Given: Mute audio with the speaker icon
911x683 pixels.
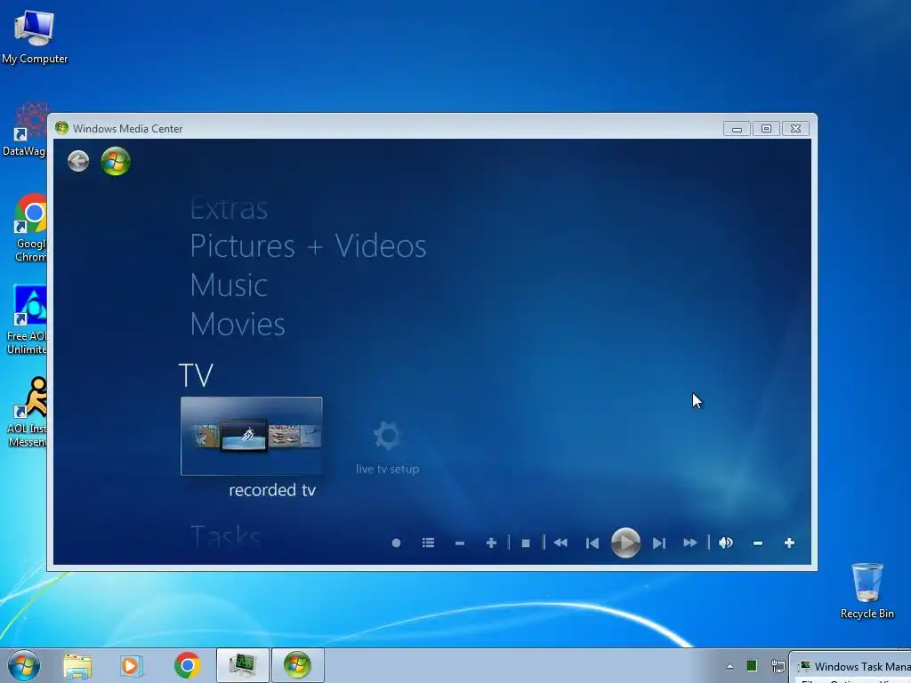Looking at the screenshot, I should coord(726,542).
